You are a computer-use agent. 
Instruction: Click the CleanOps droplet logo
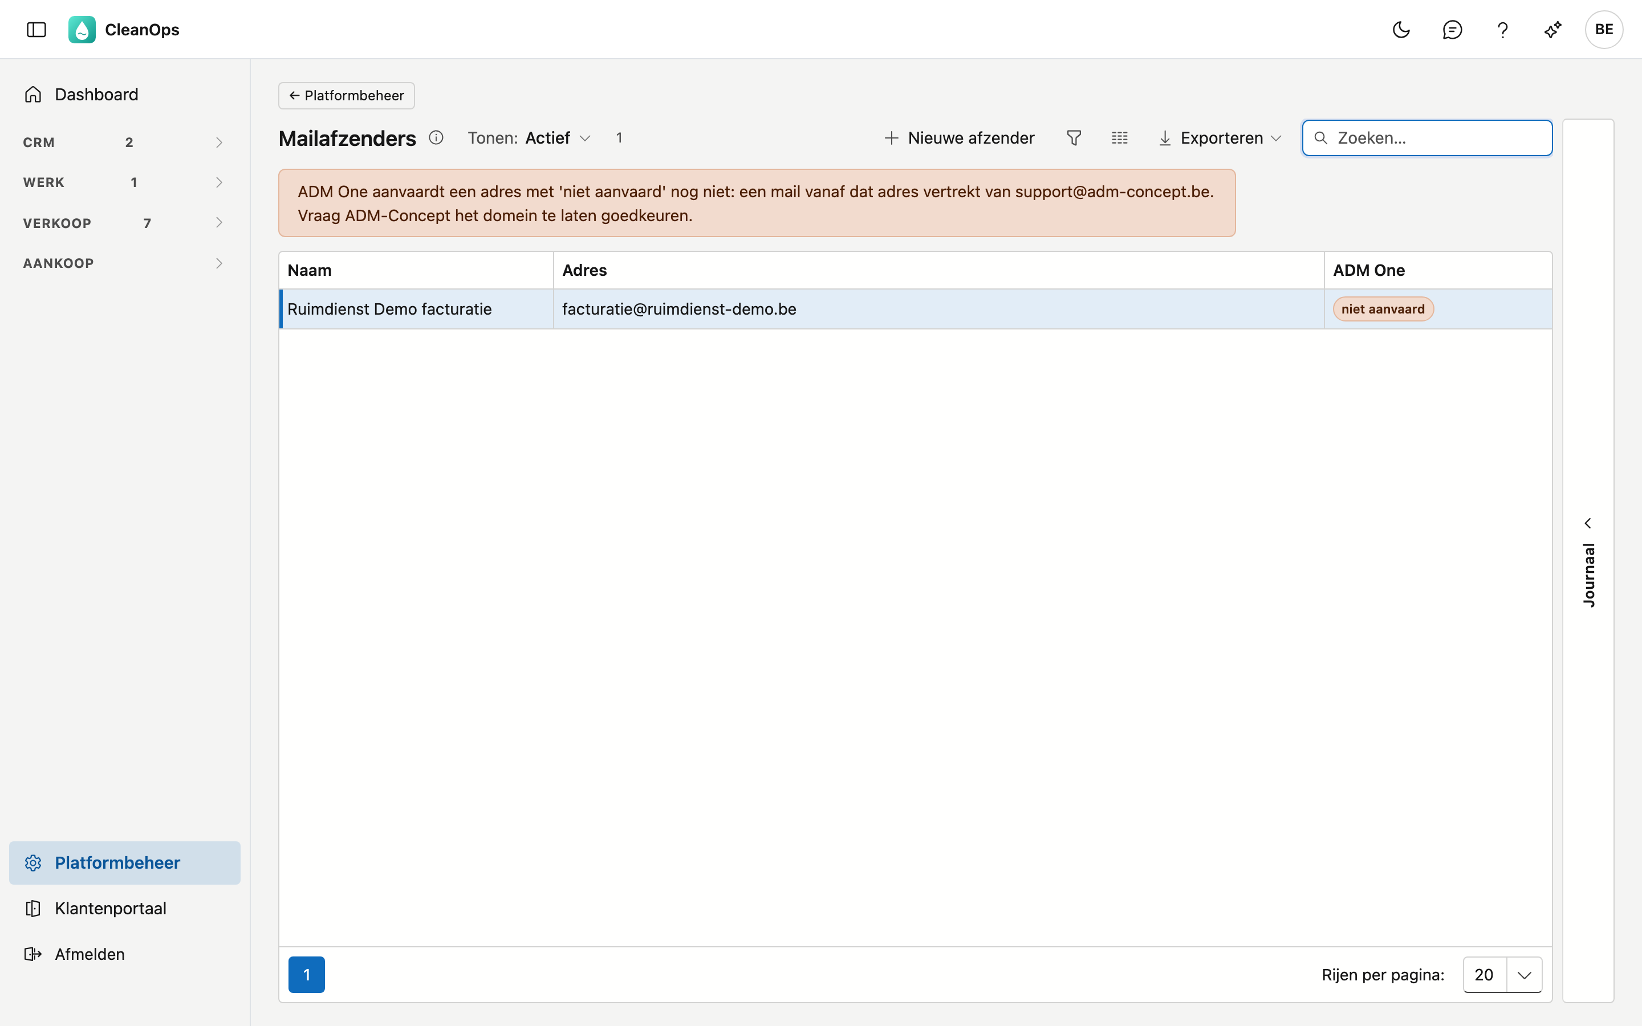pyautogui.click(x=82, y=29)
